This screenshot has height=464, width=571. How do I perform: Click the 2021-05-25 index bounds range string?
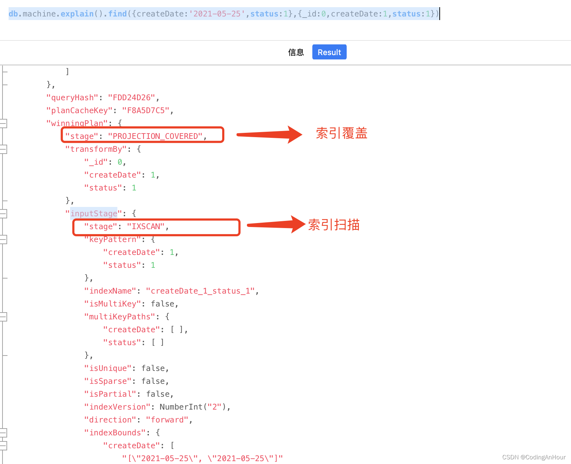[x=202, y=458]
